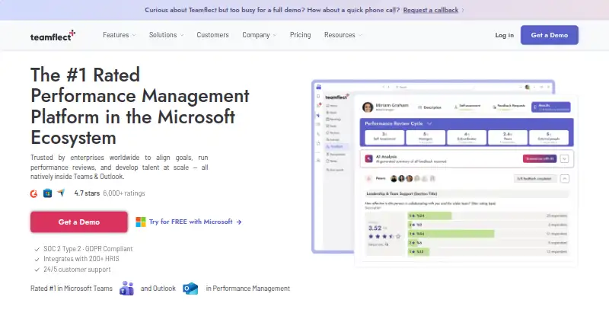Click Rated #1 in Microsoft Teams text

(x=72, y=289)
